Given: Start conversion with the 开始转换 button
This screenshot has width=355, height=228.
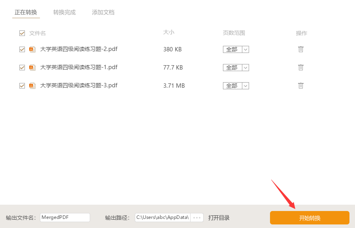Looking at the screenshot, I should [x=310, y=218].
